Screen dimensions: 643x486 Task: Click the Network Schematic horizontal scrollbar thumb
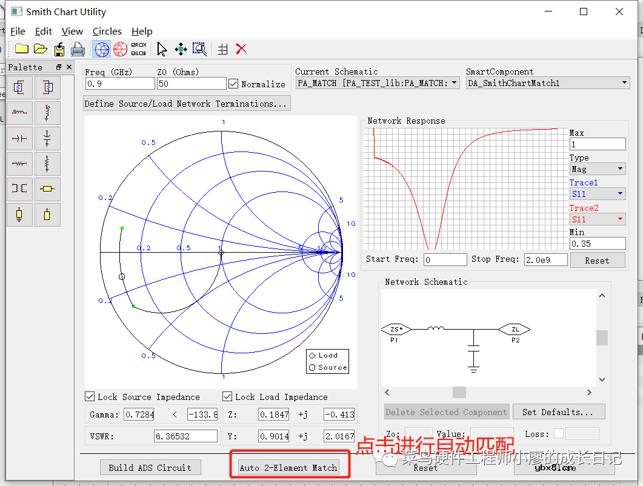[x=459, y=393]
